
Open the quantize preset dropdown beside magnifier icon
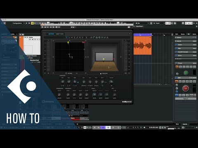click(x=159, y=23)
